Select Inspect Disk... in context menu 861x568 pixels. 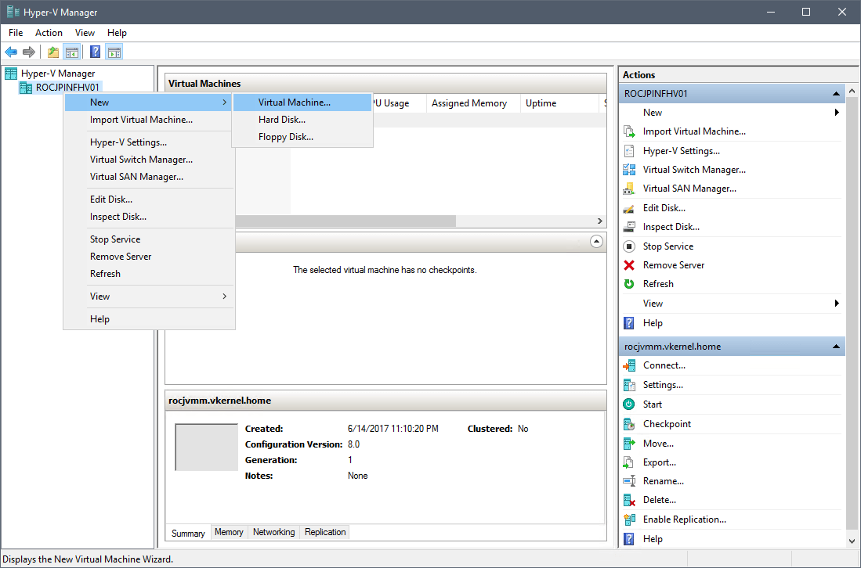pos(150,217)
